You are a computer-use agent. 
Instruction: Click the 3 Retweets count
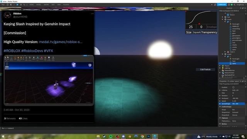pyautogui.click(x=10, y=119)
